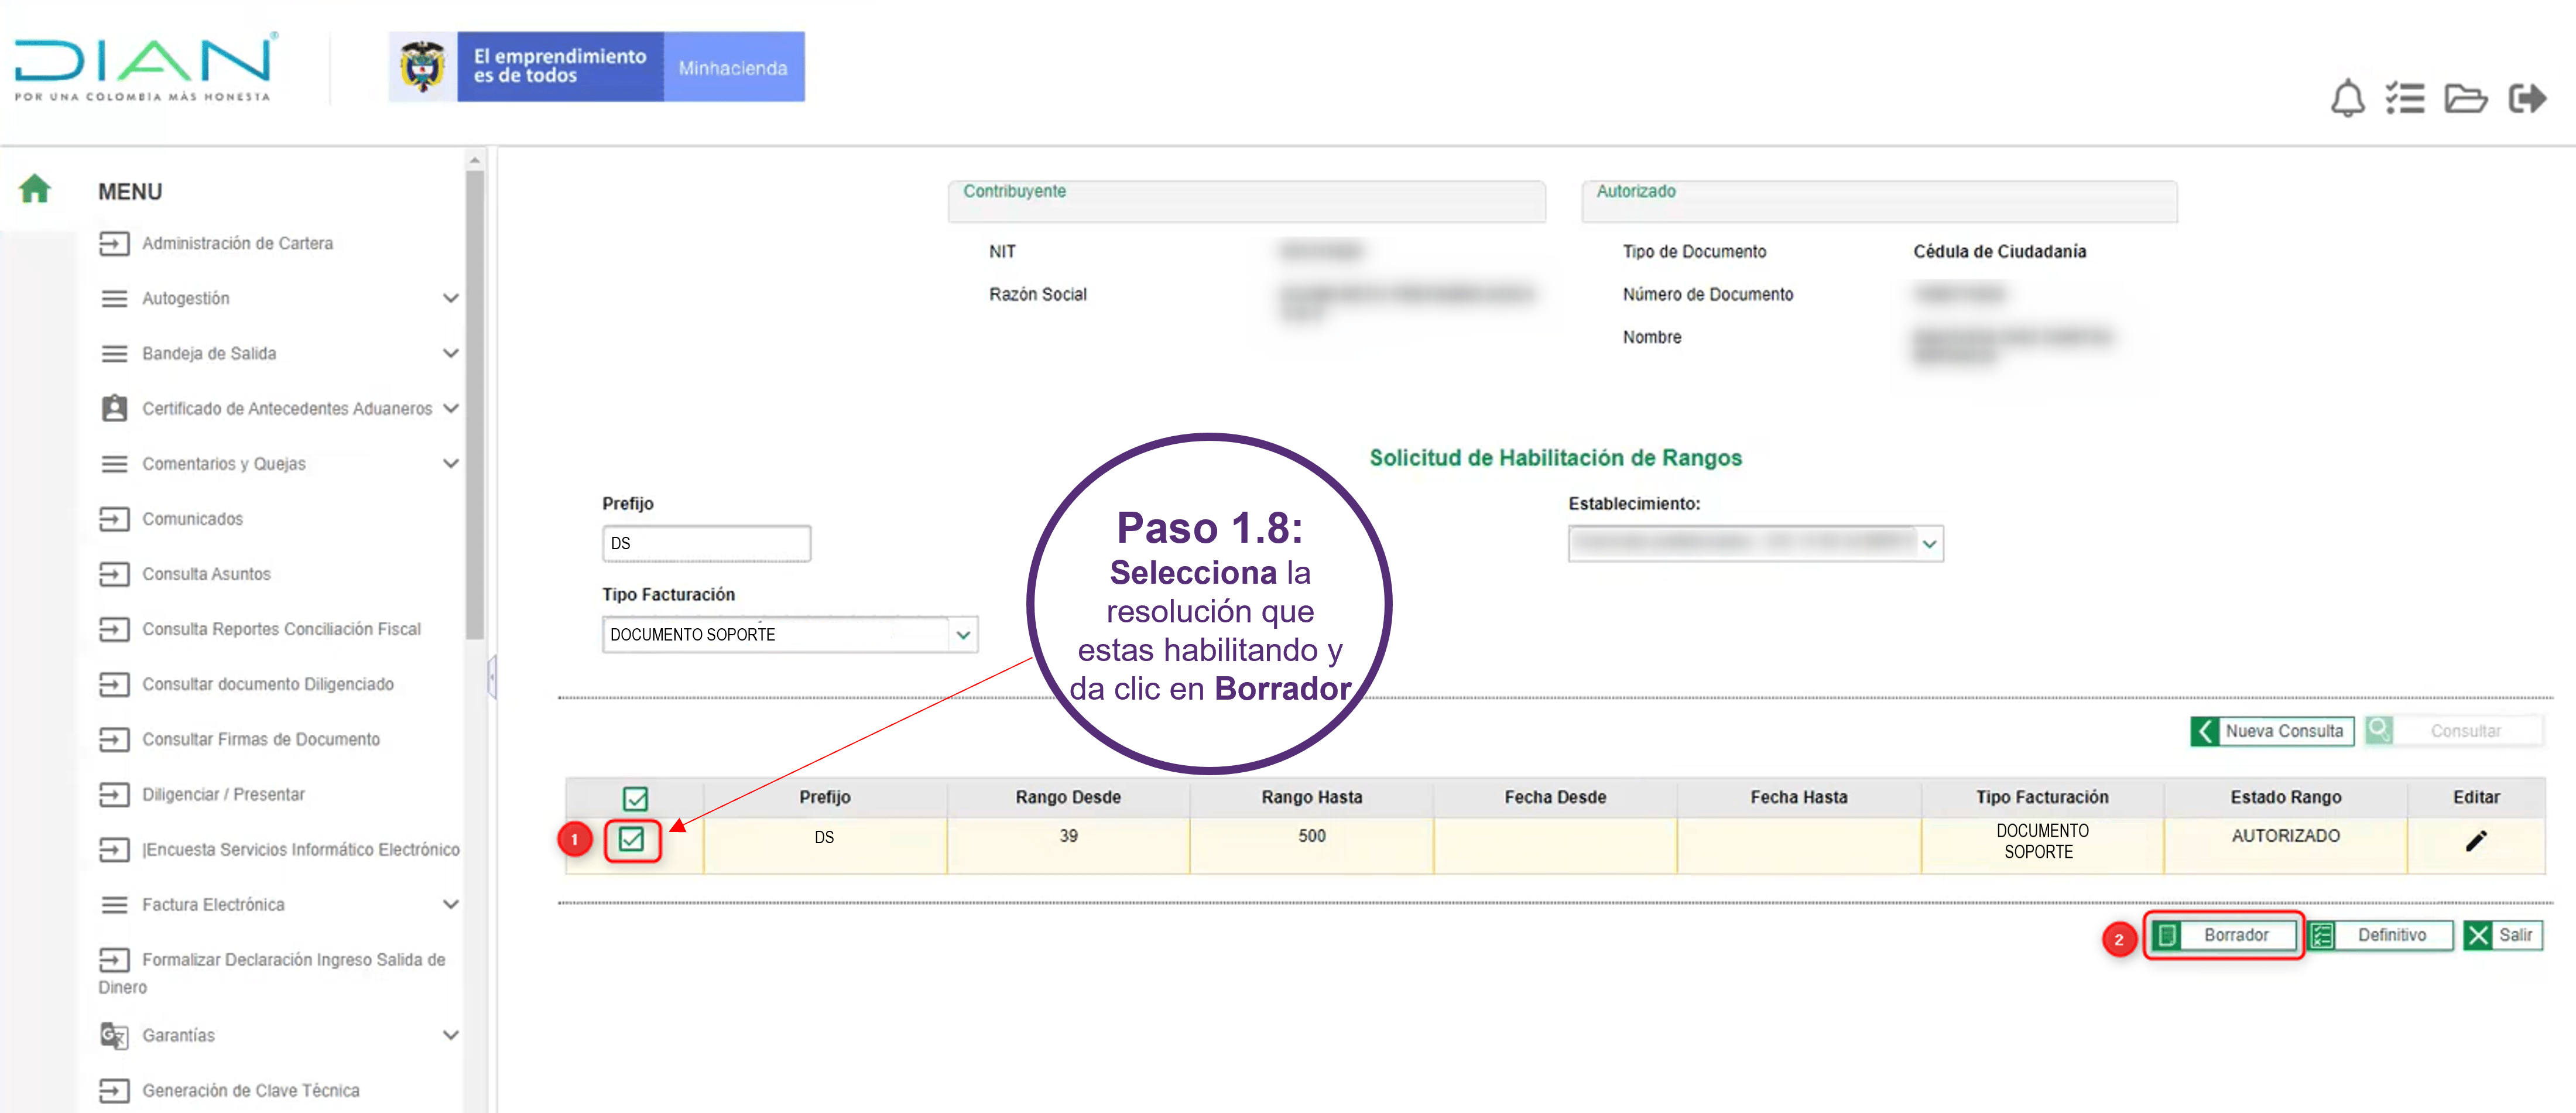Click the pencil edit icon in DS row
The image size is (2576, 1113).
[x=2475, y=841]
